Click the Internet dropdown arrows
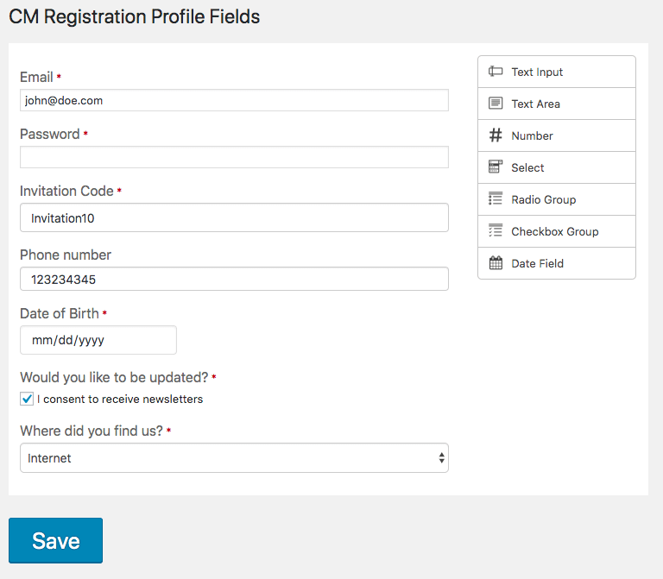The image size is (663, 579). [x=441, y=457]
